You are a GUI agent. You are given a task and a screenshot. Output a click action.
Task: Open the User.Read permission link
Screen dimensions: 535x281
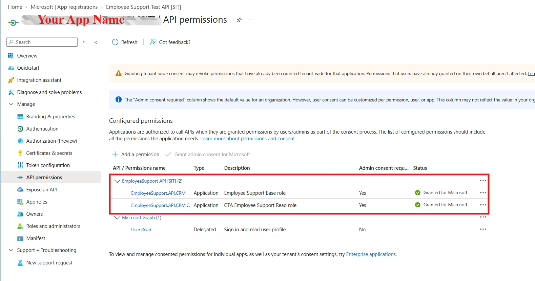tap(141, 230)
